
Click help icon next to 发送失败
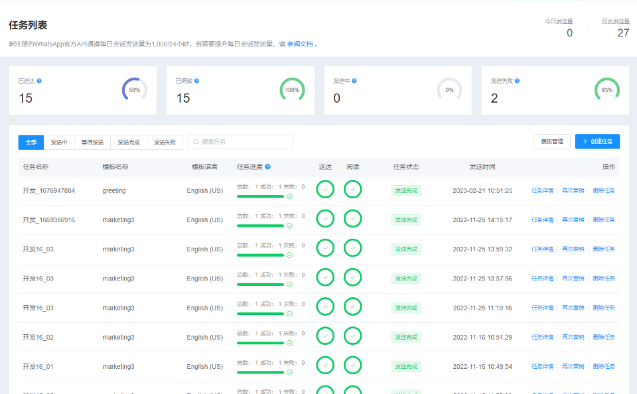coord(517,81)
